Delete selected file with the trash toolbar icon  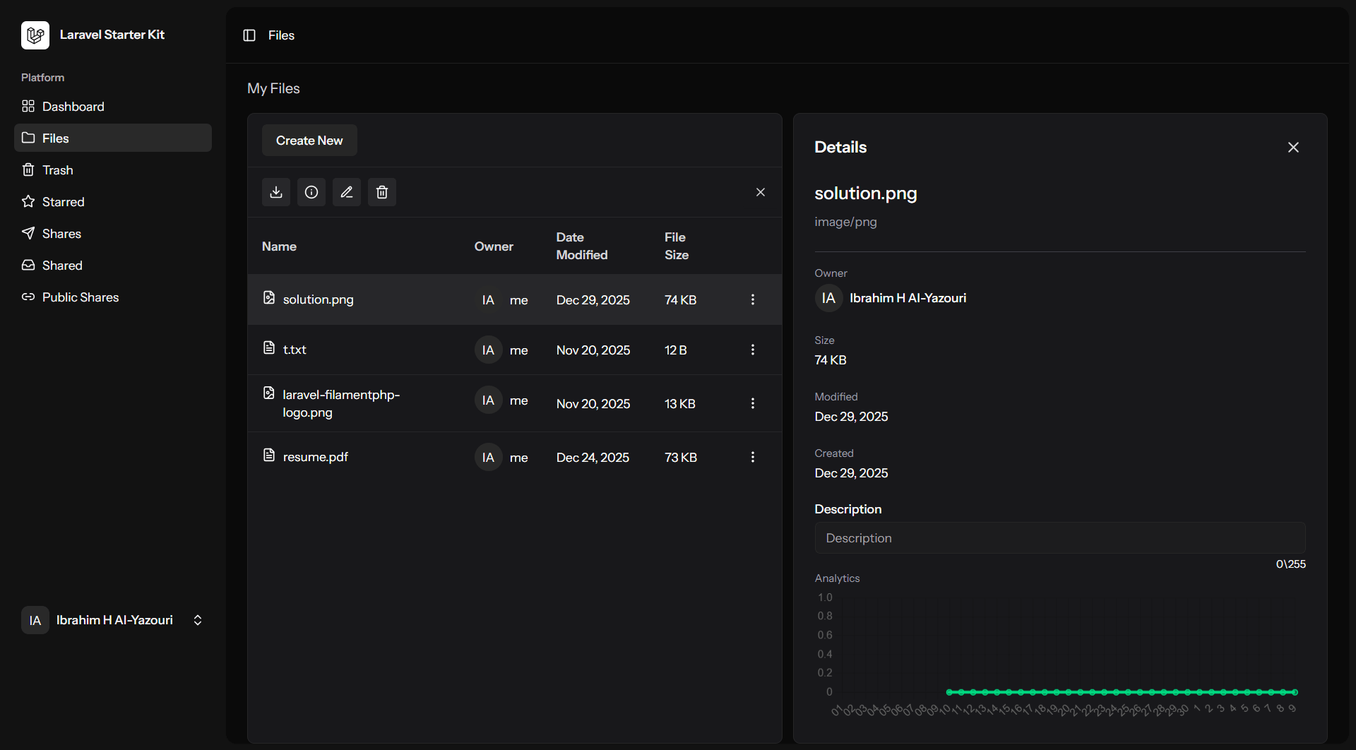point(382,192)
